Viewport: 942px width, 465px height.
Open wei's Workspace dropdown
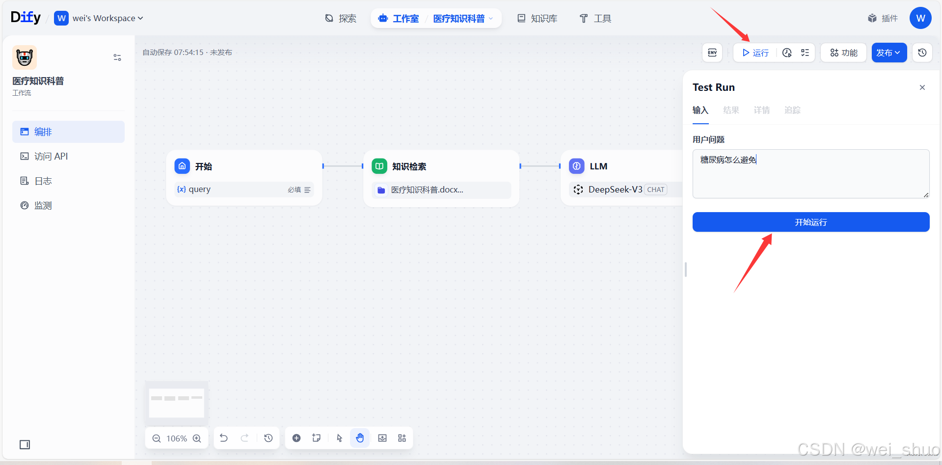(x=99, y=18)
